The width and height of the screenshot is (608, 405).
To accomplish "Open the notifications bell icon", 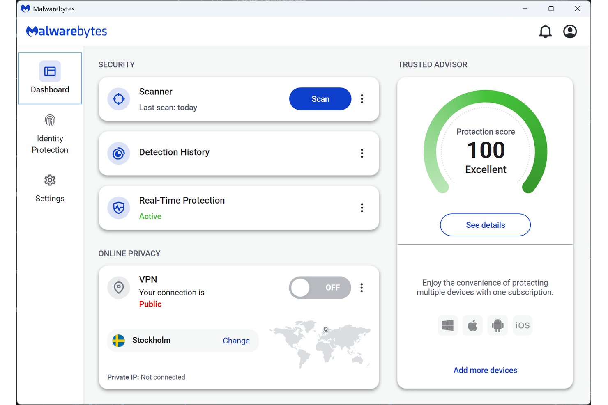I will click(x=545, y=32).
